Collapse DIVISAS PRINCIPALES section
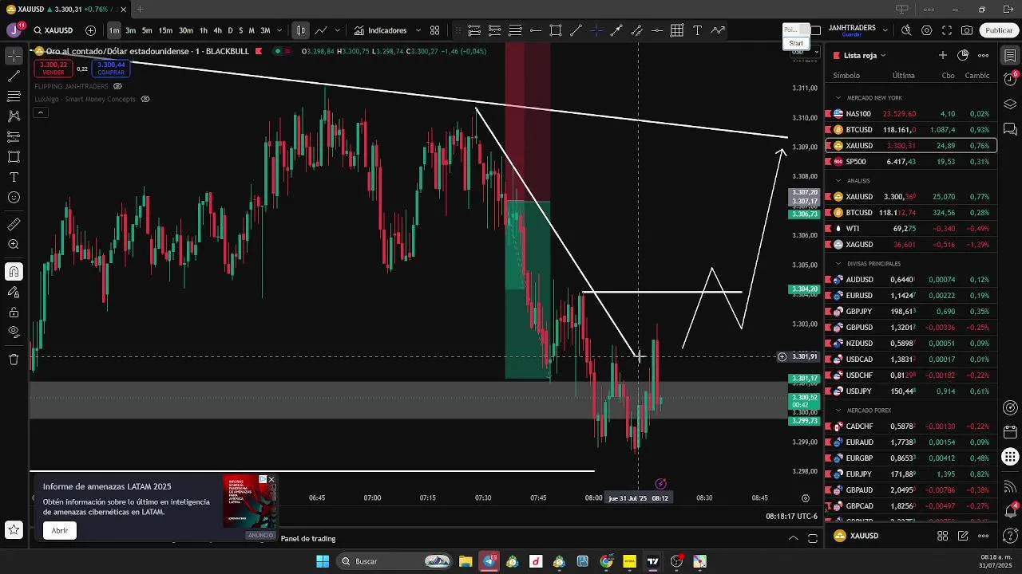Viewport: 1022px width, 574px height. (x=838, y=264)
